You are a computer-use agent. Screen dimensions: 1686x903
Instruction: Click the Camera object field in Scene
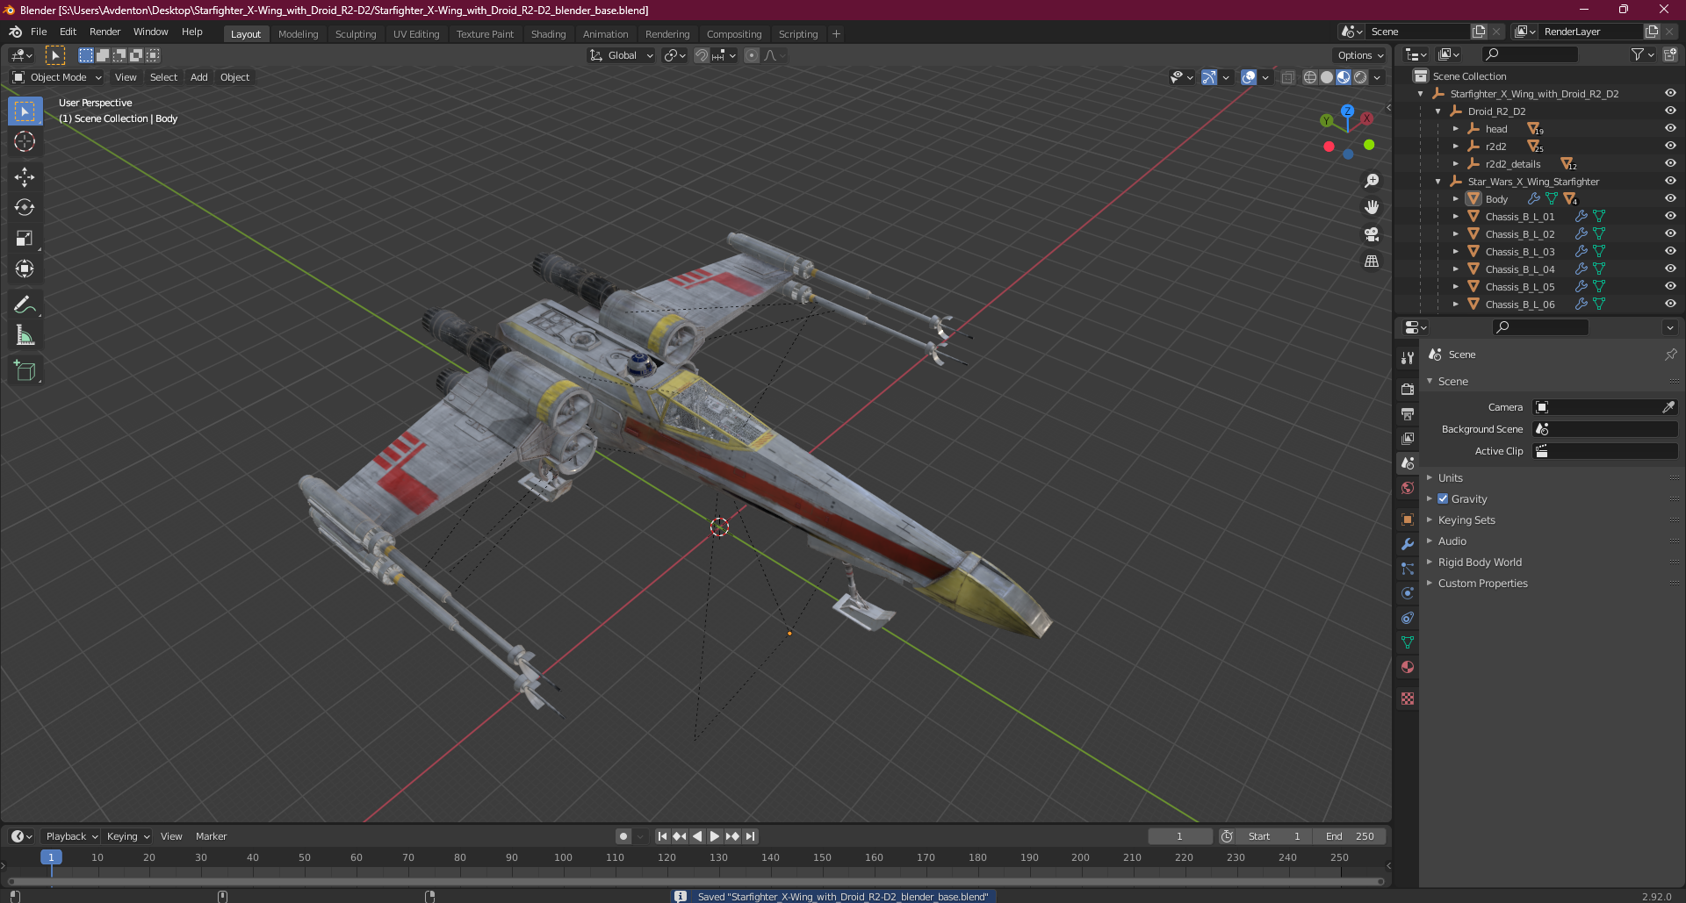[x=1605, y=407]
